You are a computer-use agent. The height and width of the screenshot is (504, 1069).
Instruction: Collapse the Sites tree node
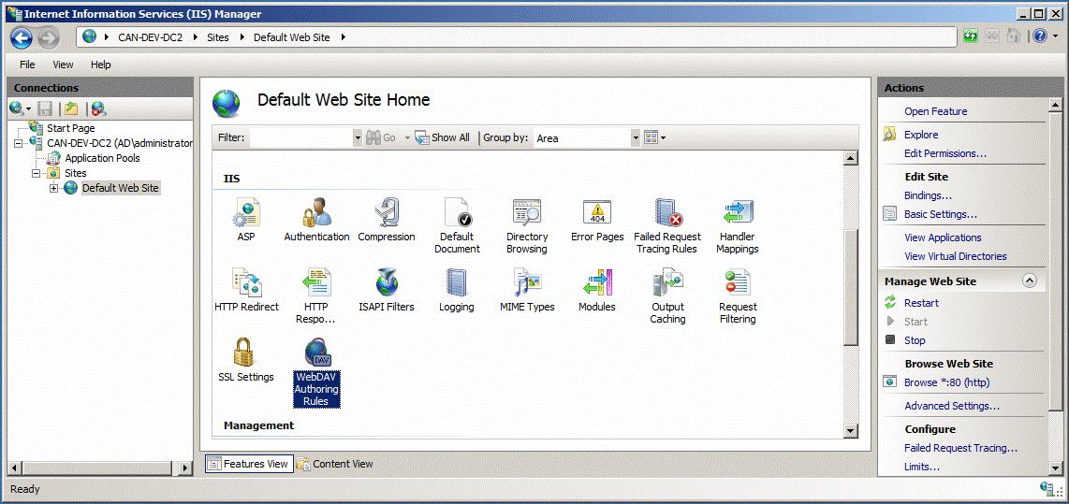[36, 173]
